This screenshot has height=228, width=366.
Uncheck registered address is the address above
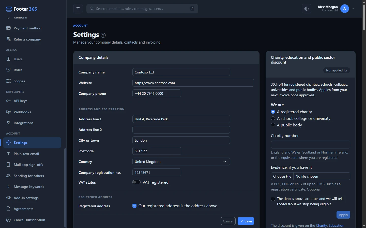[x=134, y=206]
